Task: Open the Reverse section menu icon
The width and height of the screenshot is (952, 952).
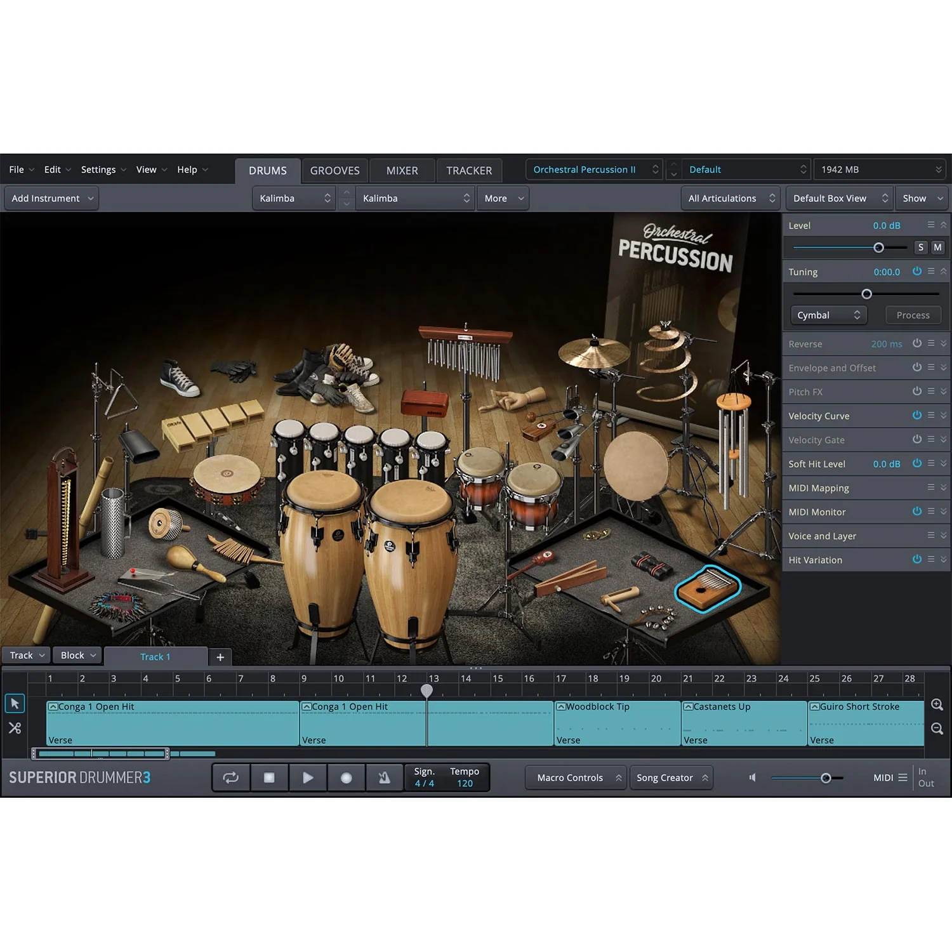Action: pos(931,343)
